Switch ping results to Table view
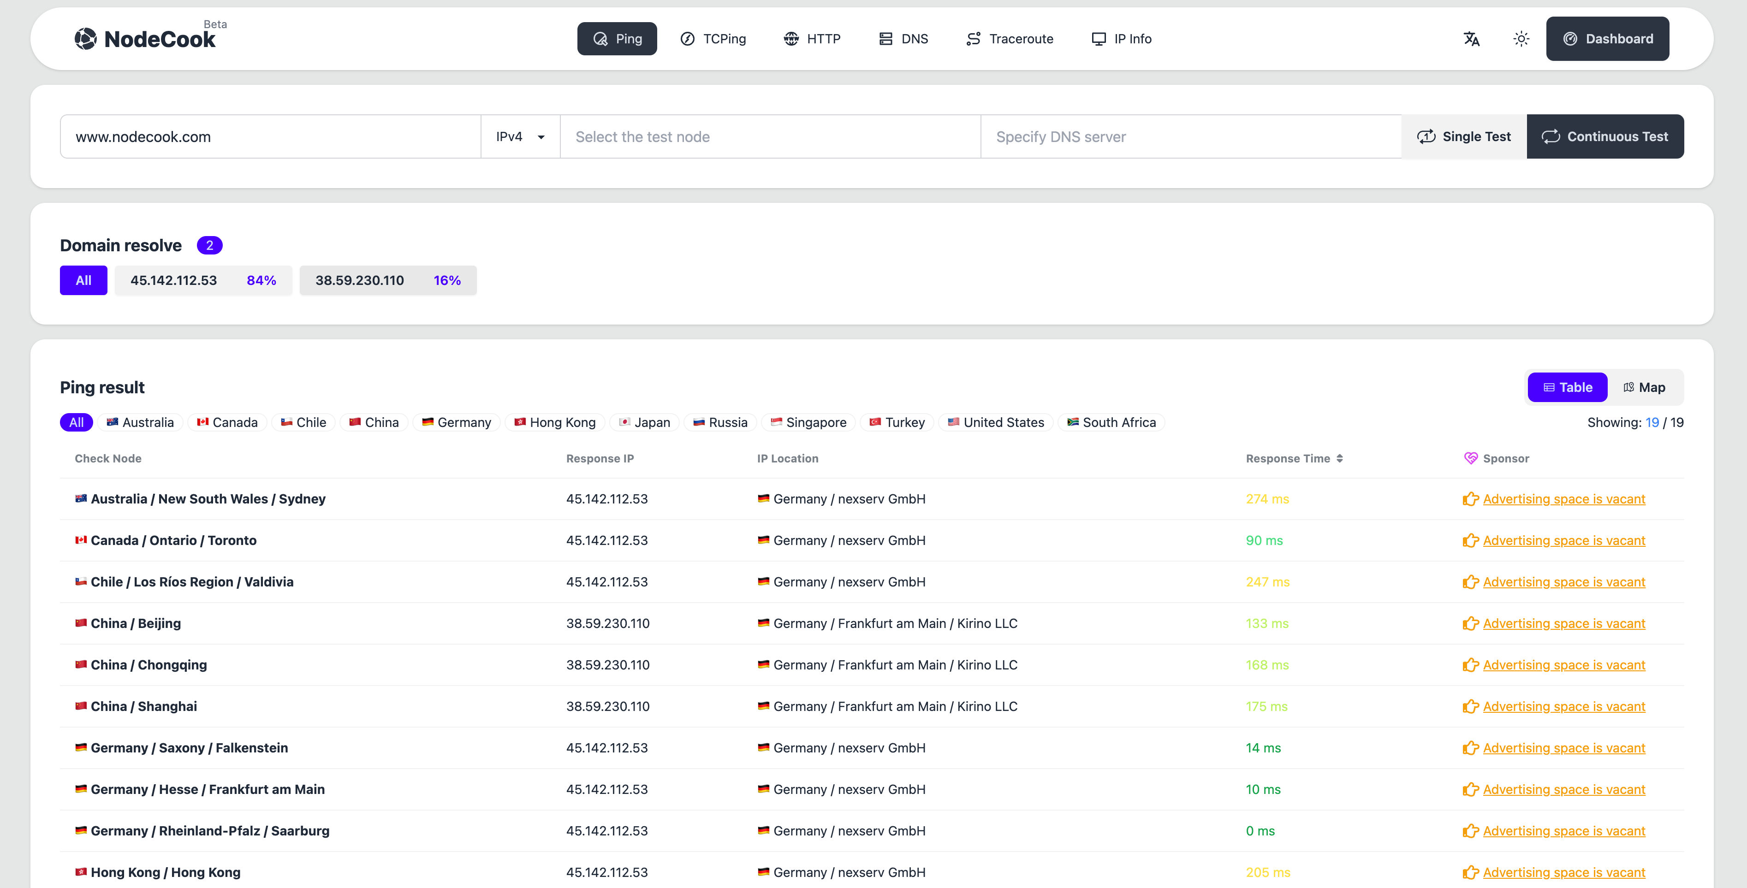The width and height of the screenshot is (1747, 888). coord(1567,387)
